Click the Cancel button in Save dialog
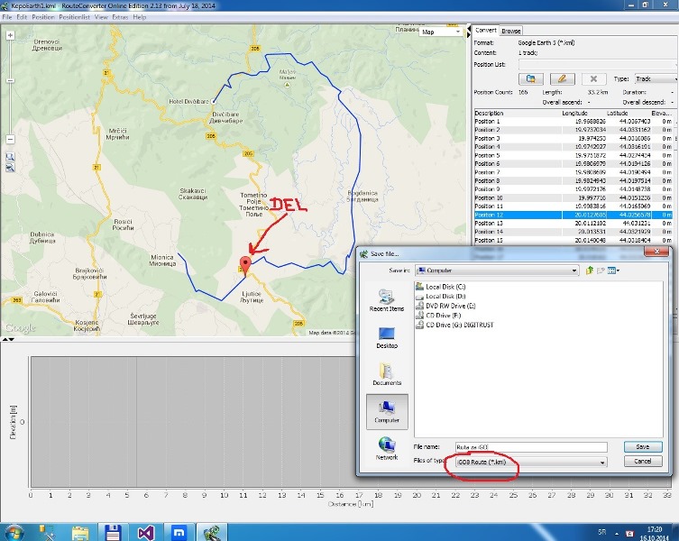679x541 pixels. click(642, 461)
